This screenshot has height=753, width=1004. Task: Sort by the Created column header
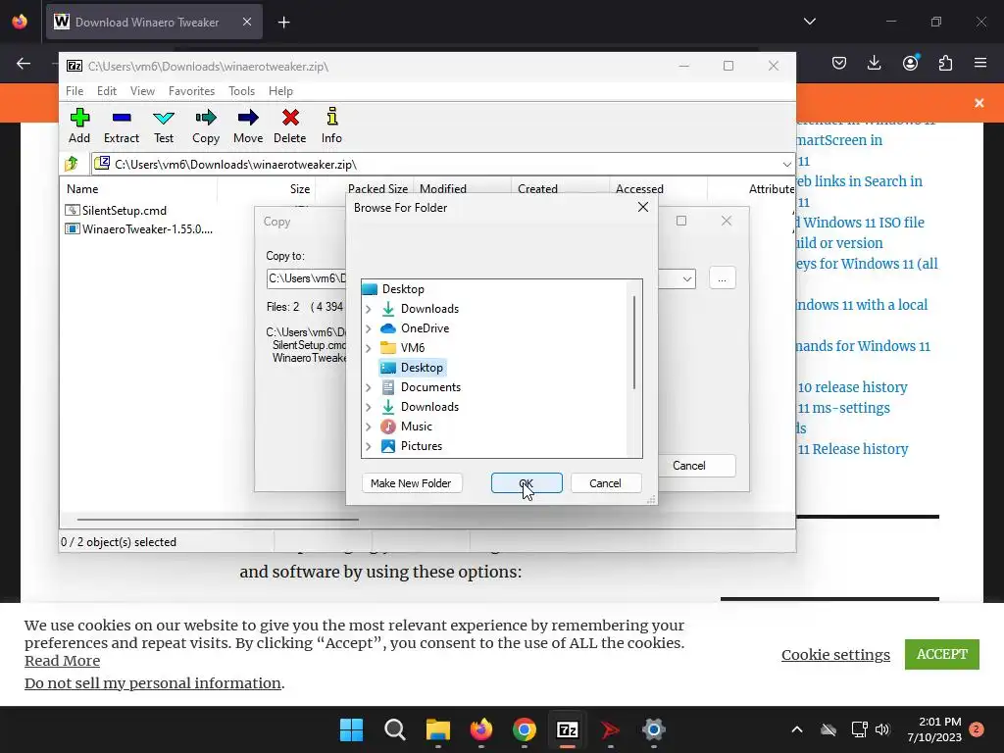[538, 189]
